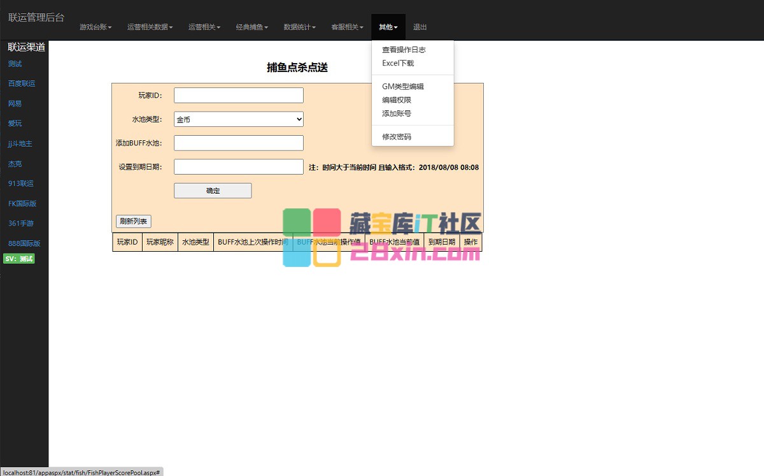Select the 361手游 channel

pyautogui.click(x=21, y=224)
